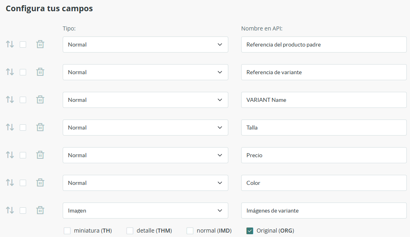The width and height of the screenshot is (410, 237).
Task: Click the Precio API name field
Action: click(x=324, y=155)
